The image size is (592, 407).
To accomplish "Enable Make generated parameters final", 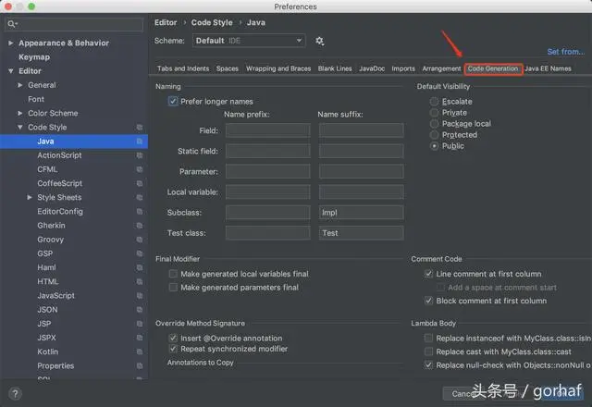I will point(173,288).
